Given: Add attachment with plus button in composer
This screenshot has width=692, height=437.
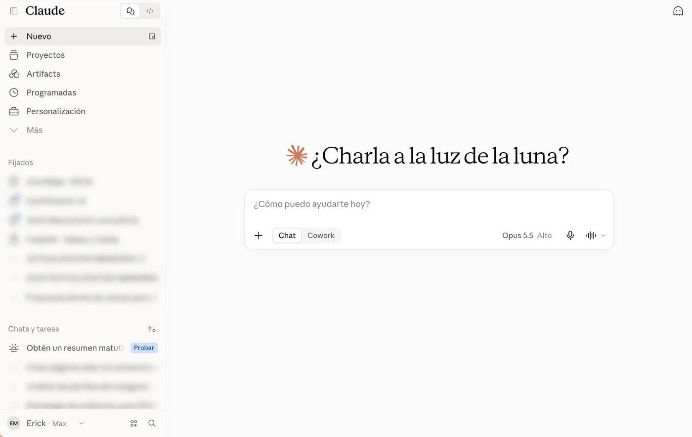Looking at the screenshot, I should pos(258,235).
